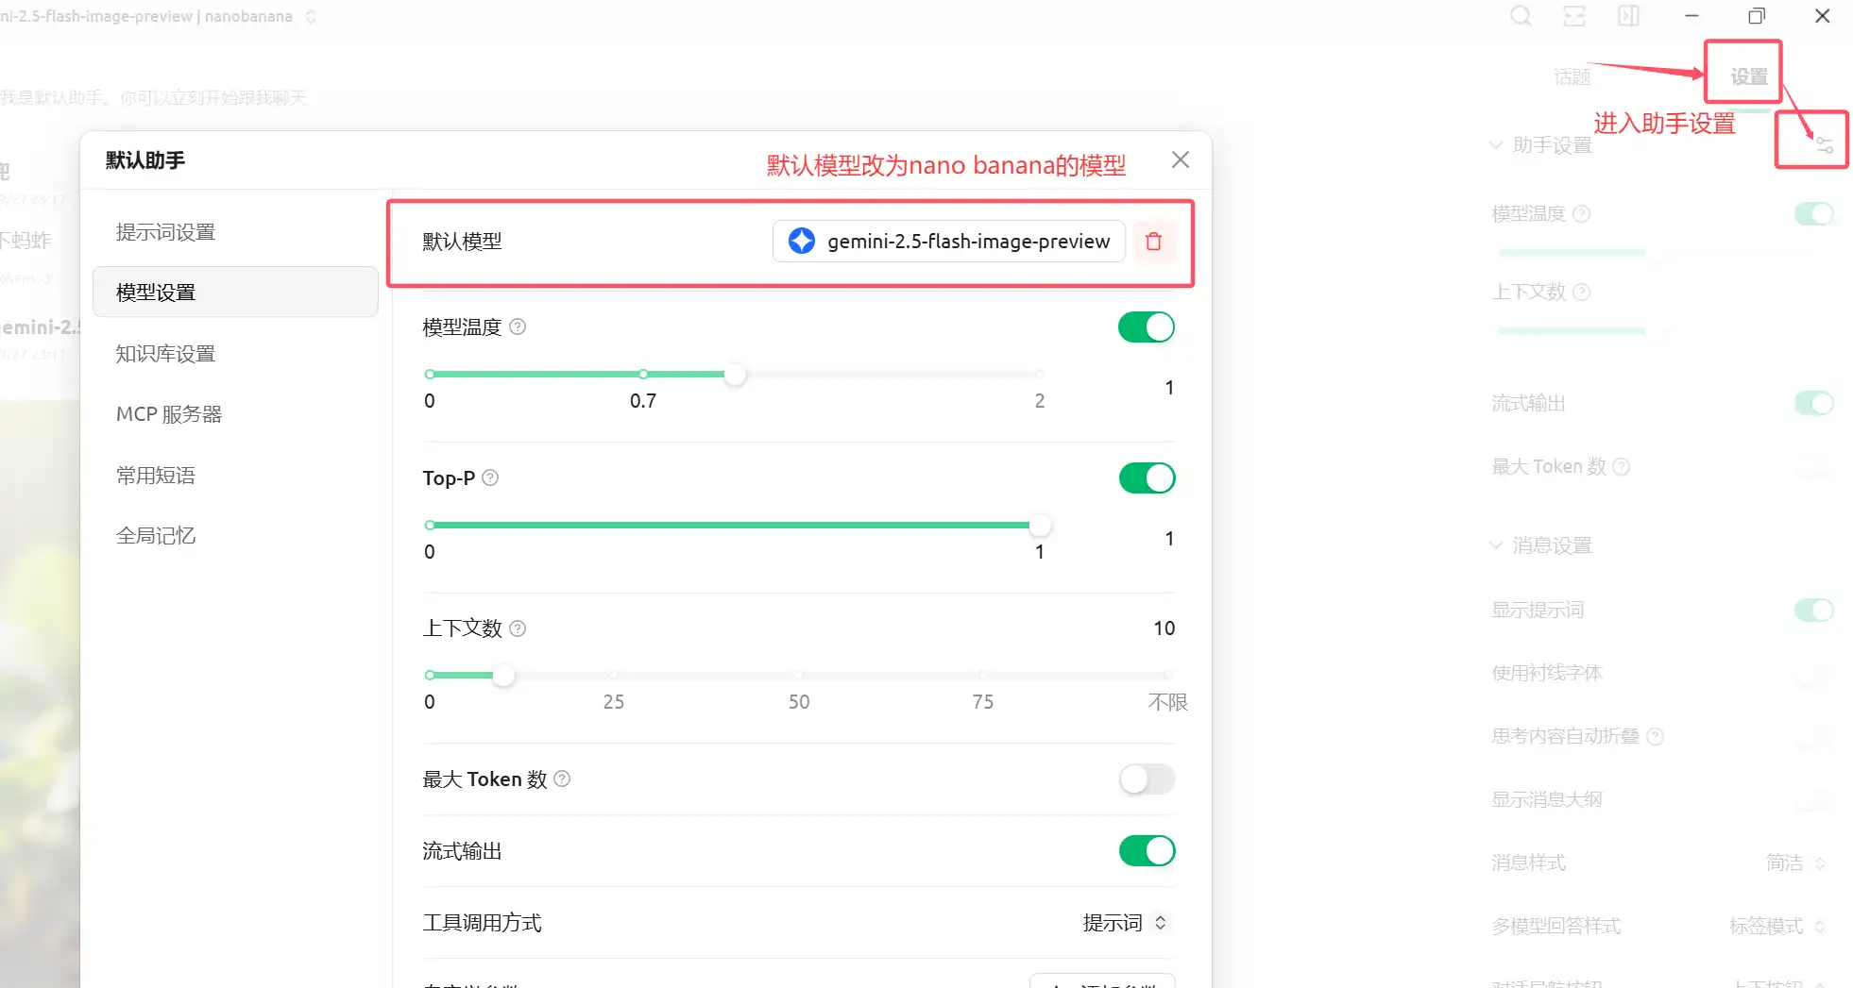Image resolution: width=1853 pixels, height=988 pixels.
Task: Open assistant settings via the sliders icon
Action: coord(1824,145)
